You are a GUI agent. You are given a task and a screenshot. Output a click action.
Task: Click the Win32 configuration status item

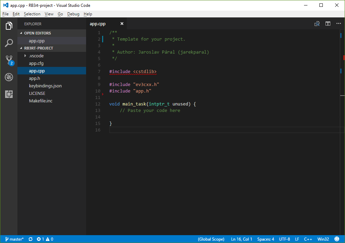pos(323,239)
